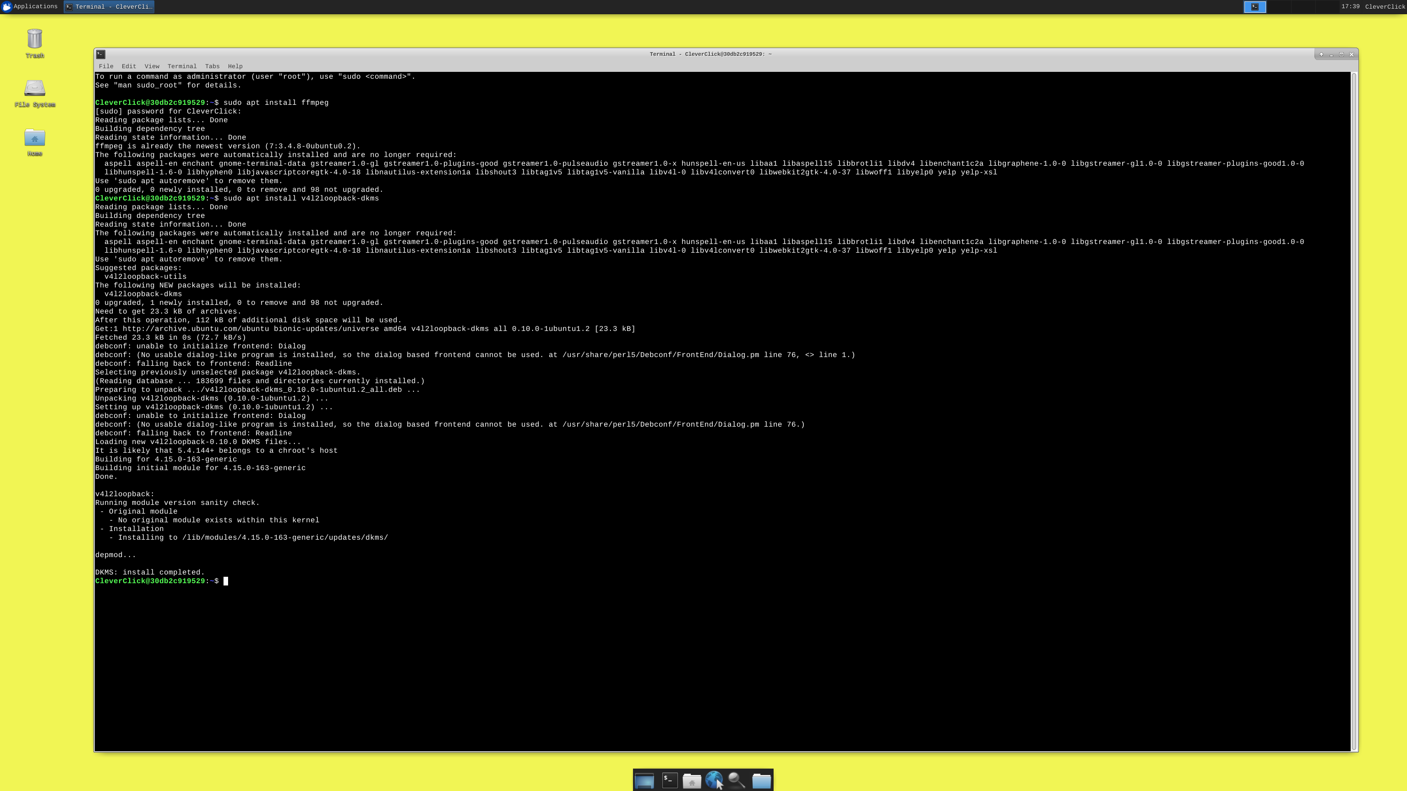Open the View menu
This screenshot has height=791, width=1407.
click(x=152, y=66)
